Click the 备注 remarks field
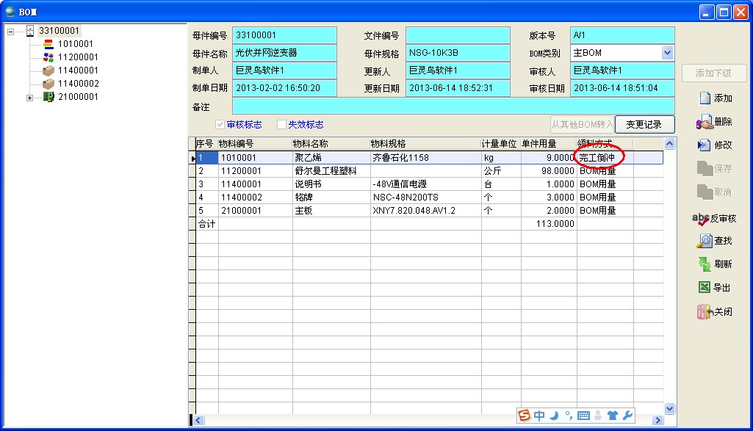Image resolution: width=753 pixels, height=431 pixels. pos(453,106)
